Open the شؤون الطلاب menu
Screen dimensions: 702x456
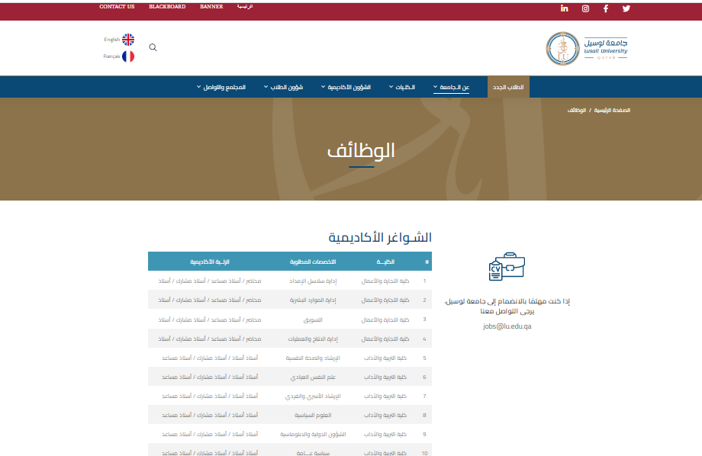284,87
